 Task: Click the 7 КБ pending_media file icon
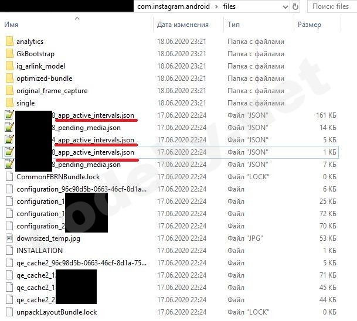coord(9,164)
